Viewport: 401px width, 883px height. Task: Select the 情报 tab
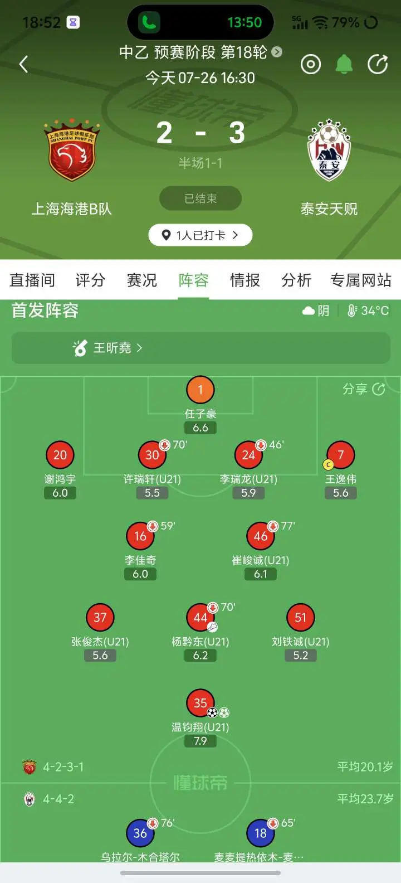(245, 280)
